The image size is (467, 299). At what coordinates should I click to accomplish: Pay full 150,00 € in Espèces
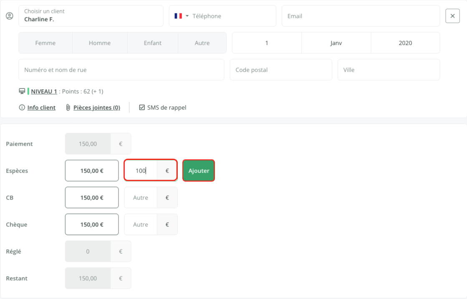click(x=92, y=170)
